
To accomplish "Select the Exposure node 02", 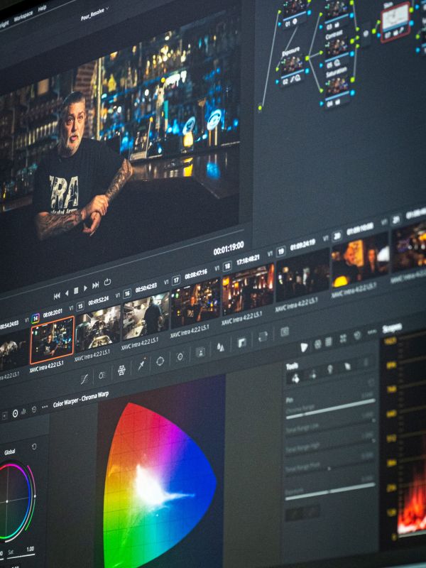I will [293, 70].
